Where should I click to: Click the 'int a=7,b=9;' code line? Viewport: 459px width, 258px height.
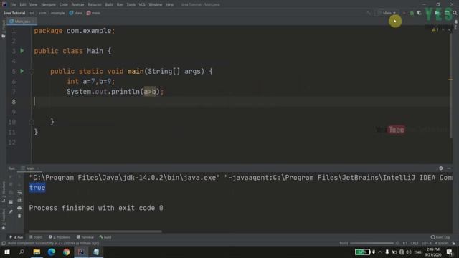tap(91, 81)
